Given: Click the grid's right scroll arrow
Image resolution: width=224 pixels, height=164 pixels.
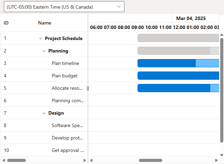Looking at the screenshot, I should coord(85,160).
